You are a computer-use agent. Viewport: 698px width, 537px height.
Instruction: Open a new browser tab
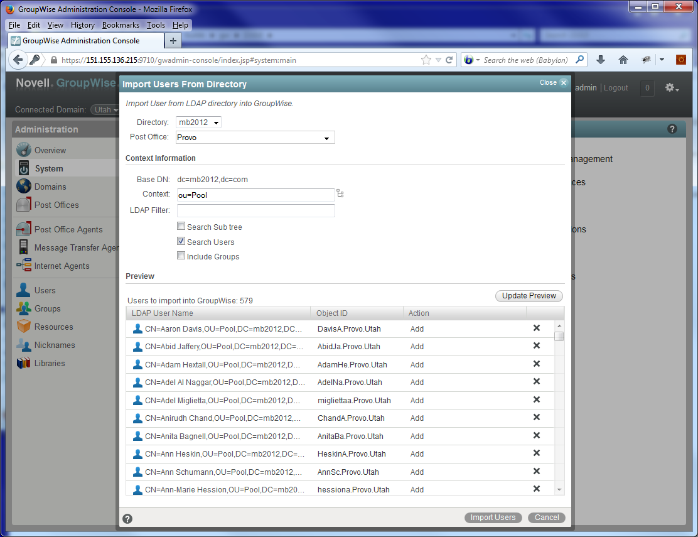tap(173, 41)
